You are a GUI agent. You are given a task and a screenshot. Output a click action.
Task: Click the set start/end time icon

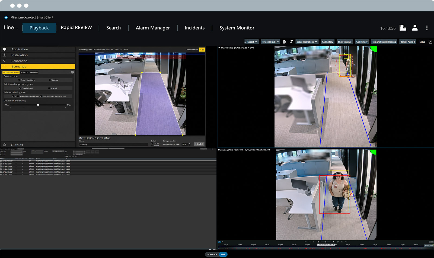pos(222,242)
